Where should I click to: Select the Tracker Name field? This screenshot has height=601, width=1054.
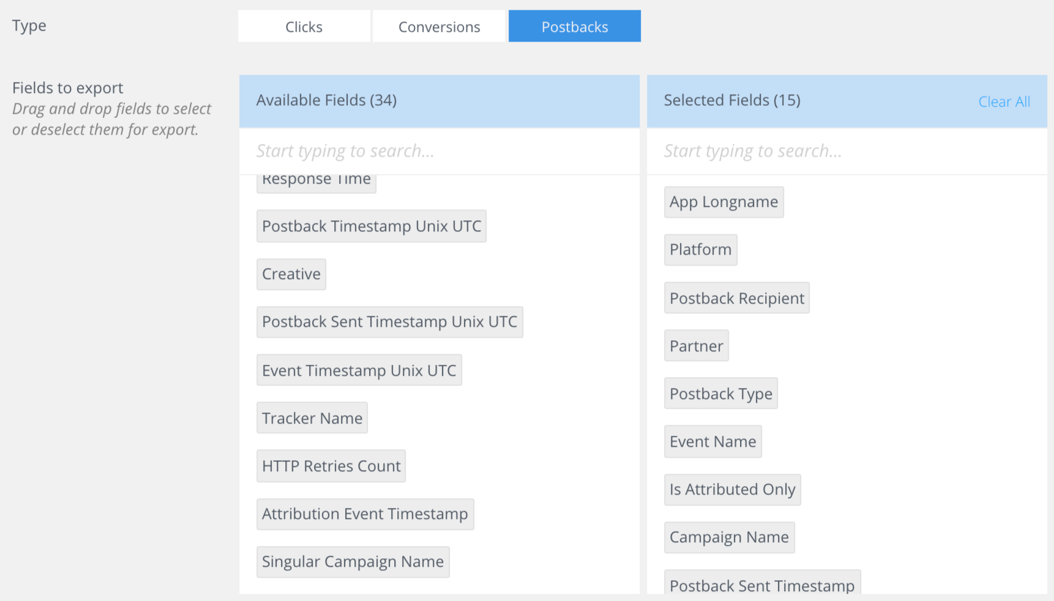click(x=312, y=418)
